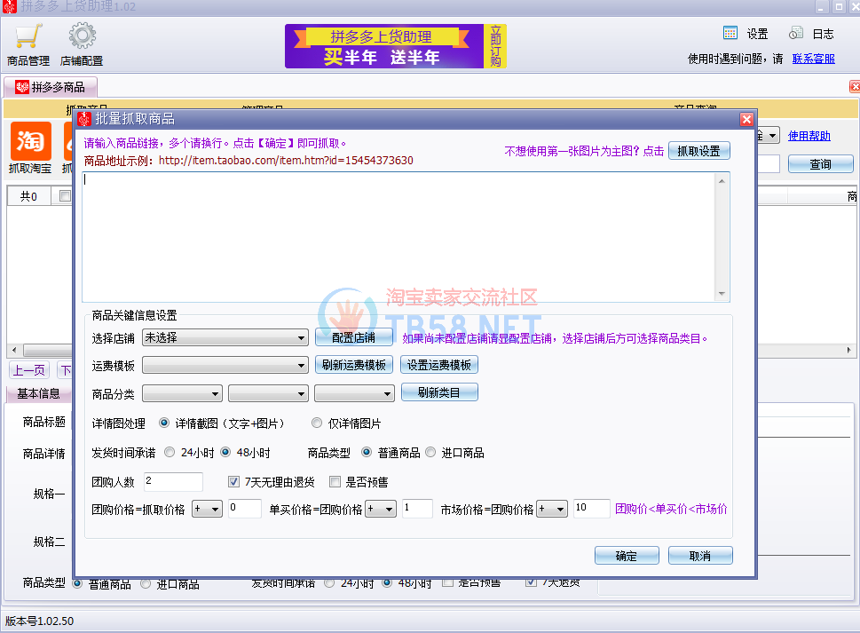Select 仅详情图片 radio option

click(317, 423)
